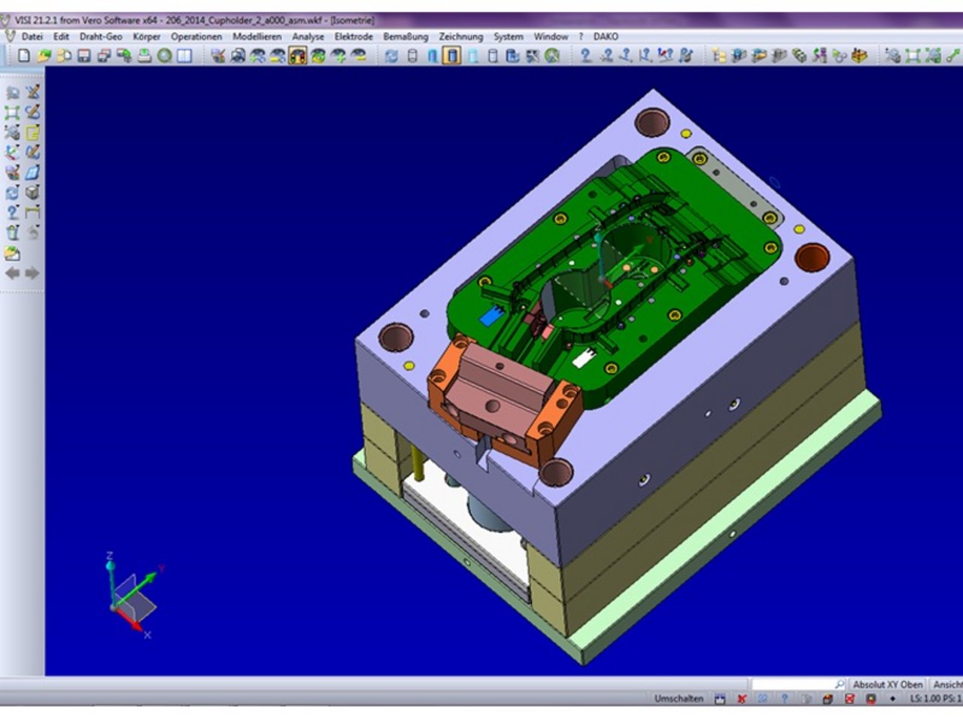This screenshot has height=722, width=963.
Task: Open the Modellieren menu
Action: tap(257, 36)
